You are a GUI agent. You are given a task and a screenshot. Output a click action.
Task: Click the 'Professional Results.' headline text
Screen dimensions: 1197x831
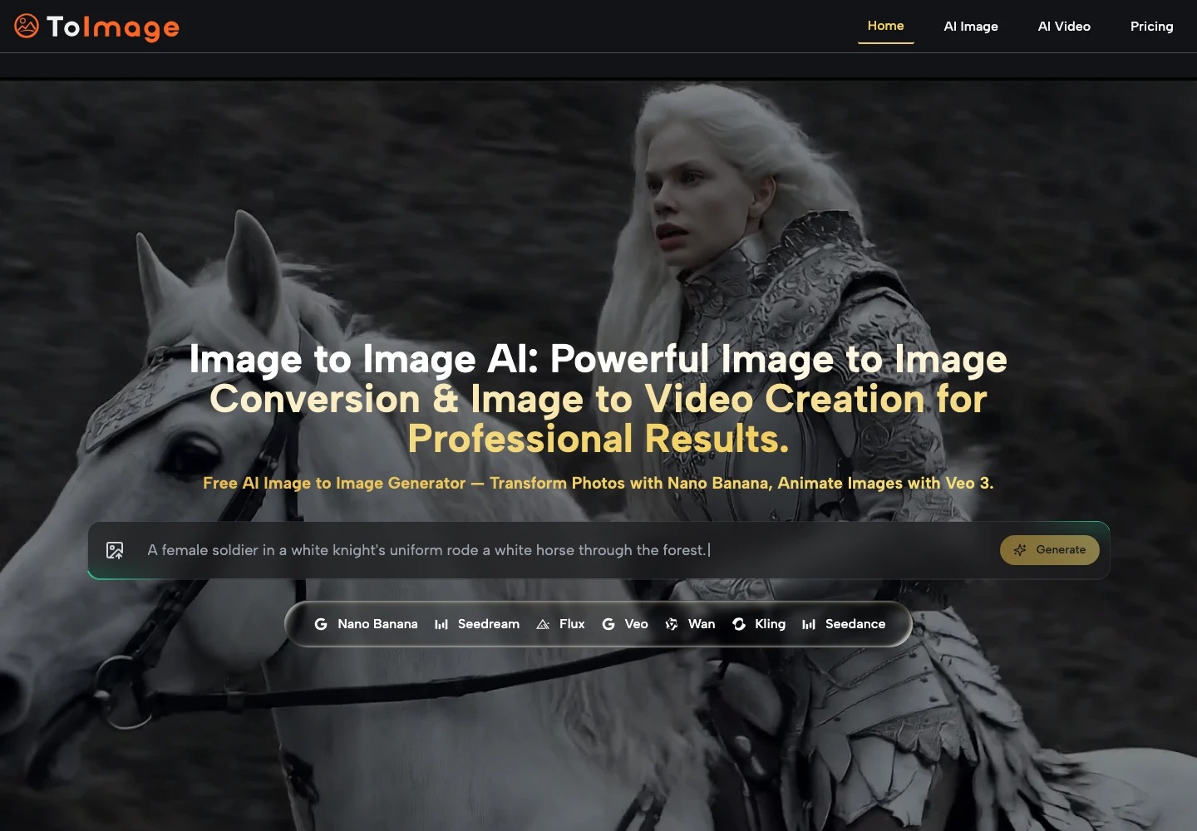598,439
